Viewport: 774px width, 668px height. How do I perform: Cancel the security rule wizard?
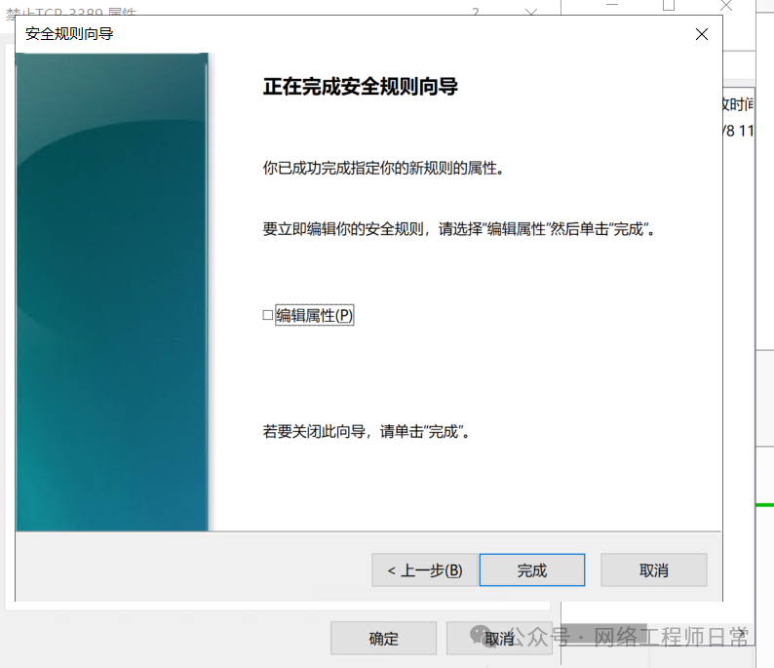click(x=653, y=570)
